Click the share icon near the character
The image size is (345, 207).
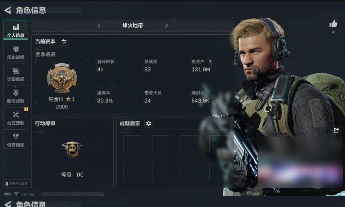tap(336, 130)
